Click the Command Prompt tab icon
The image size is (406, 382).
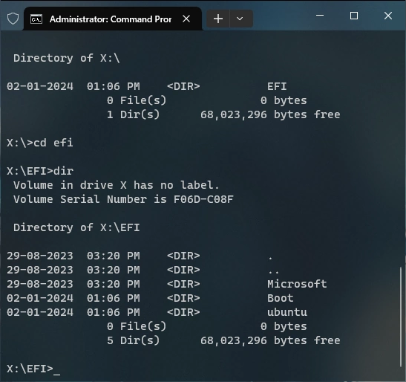coord(36,19)
